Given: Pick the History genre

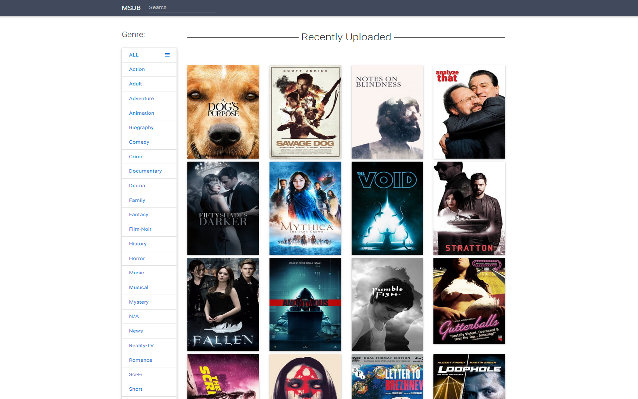Looking at the screenshot, I should (149, 244).
